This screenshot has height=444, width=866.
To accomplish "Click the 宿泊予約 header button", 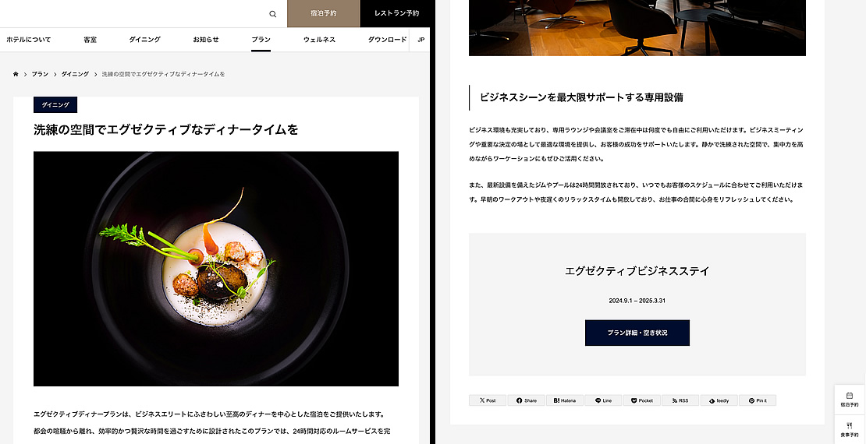I will tap(324, 14).
